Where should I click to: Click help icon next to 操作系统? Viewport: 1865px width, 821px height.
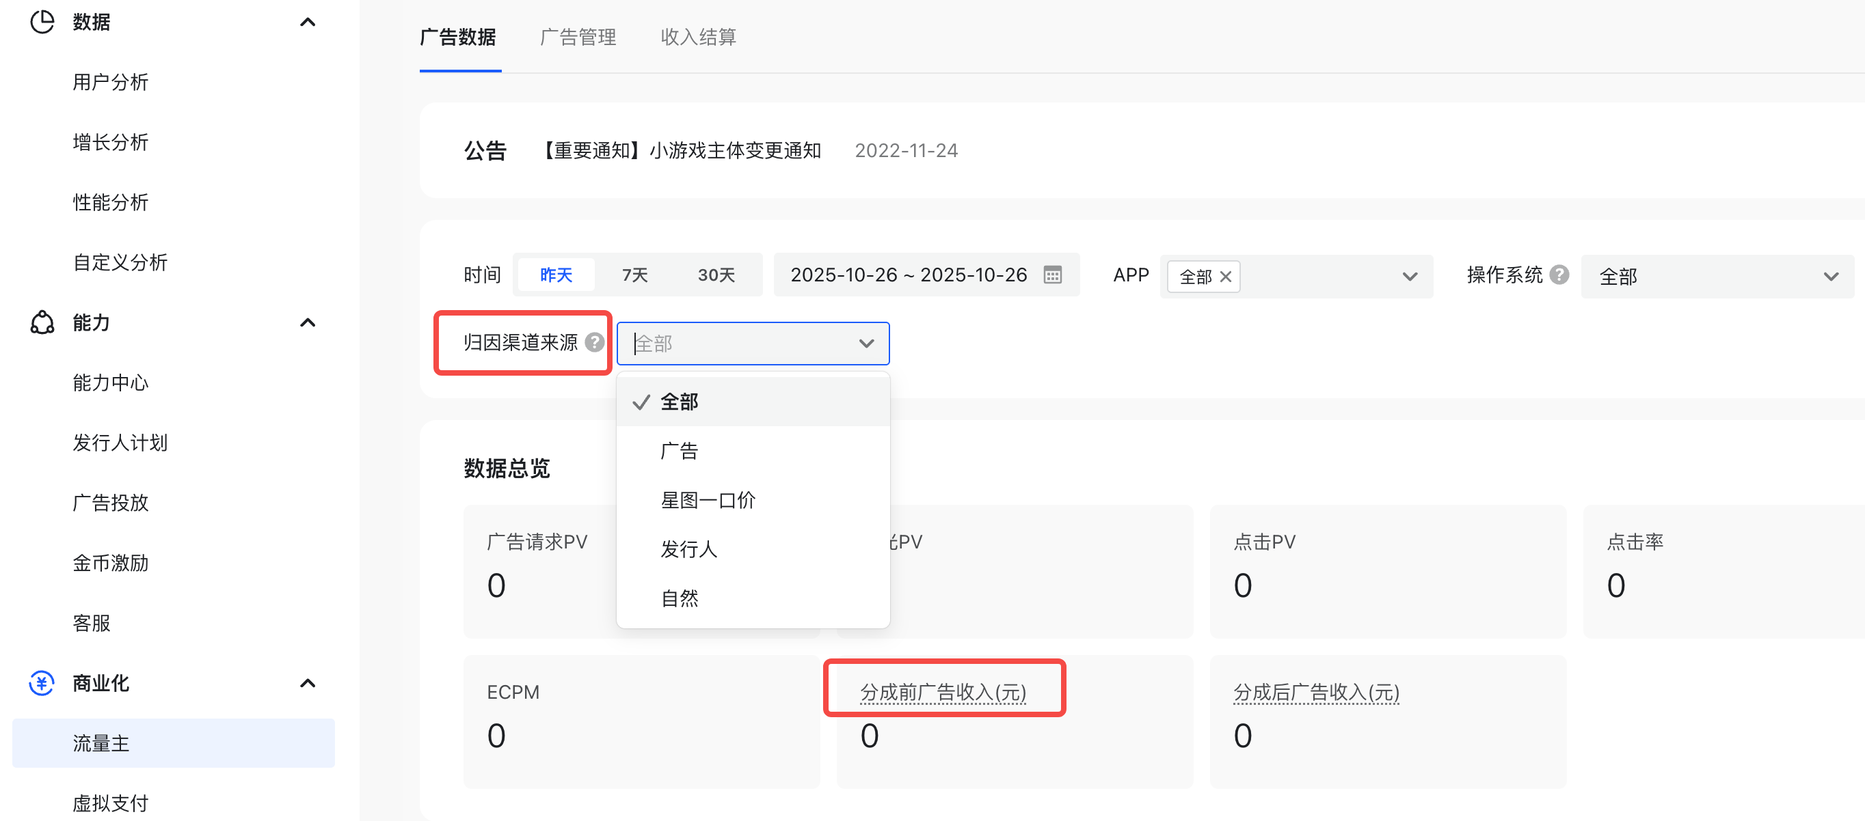(x=1559, y=275)
